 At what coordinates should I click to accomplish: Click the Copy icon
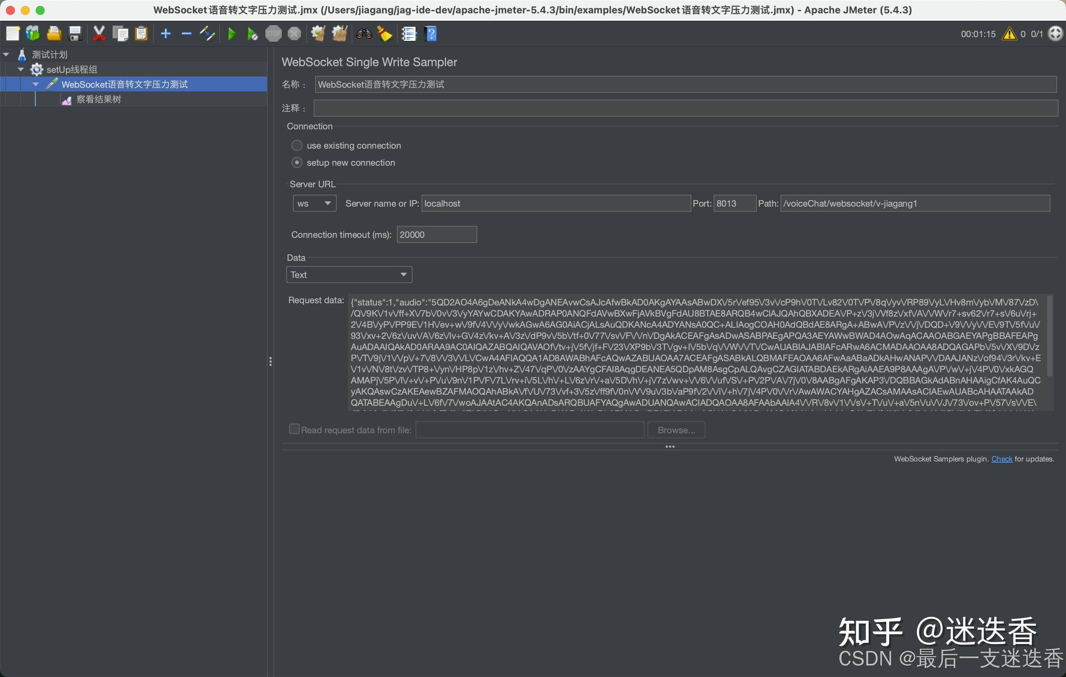point(120,34)
